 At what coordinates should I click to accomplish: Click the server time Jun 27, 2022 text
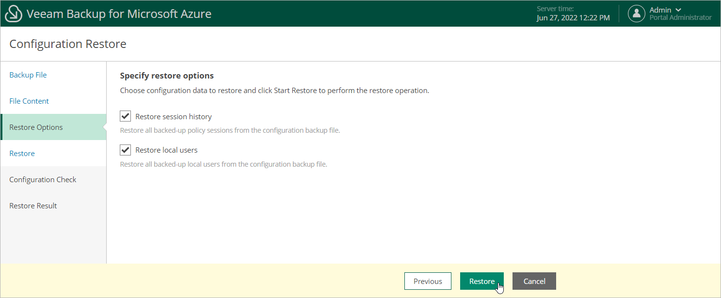click(x=573, y=18)
